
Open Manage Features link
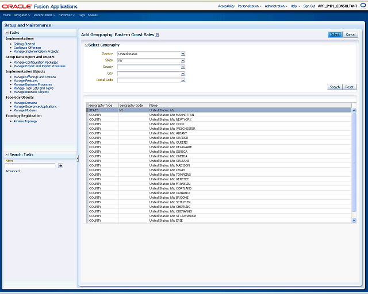[25, 80]
